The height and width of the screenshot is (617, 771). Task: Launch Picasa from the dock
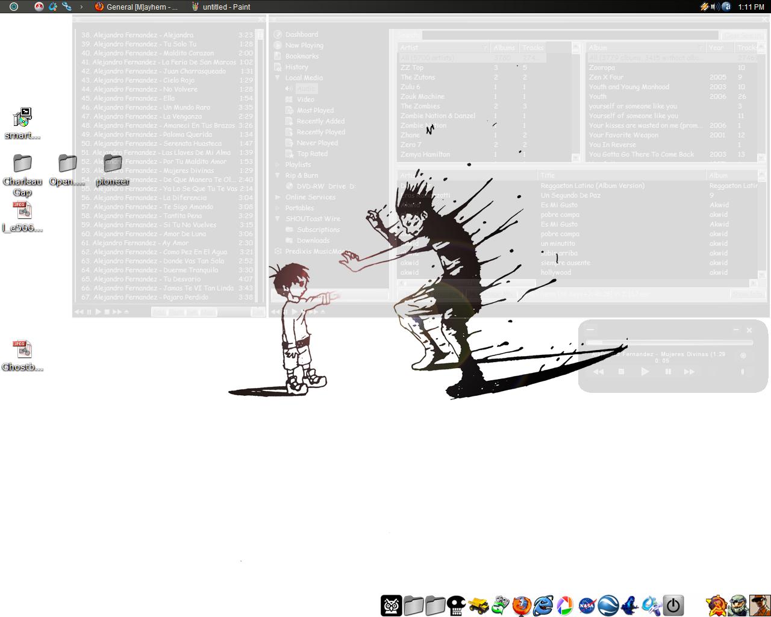(565, 605)
